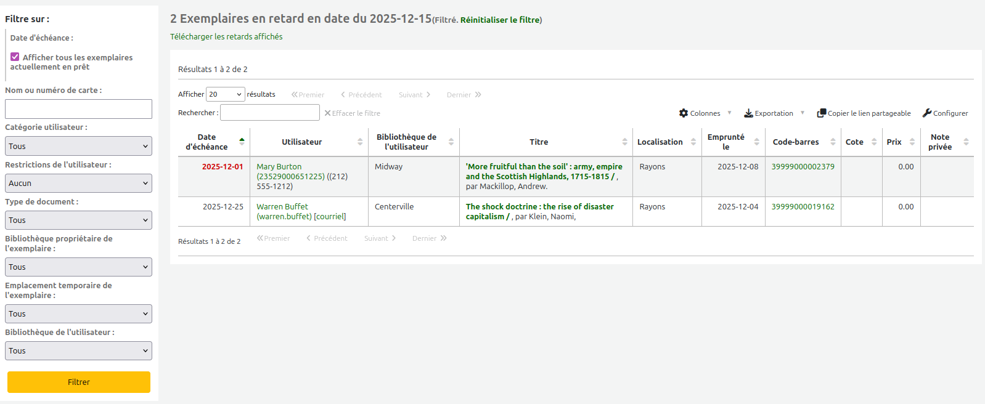Screen dimensions: 985x404
Task: Click the Effacer le filtre X icon
Action: coord(327,113)
